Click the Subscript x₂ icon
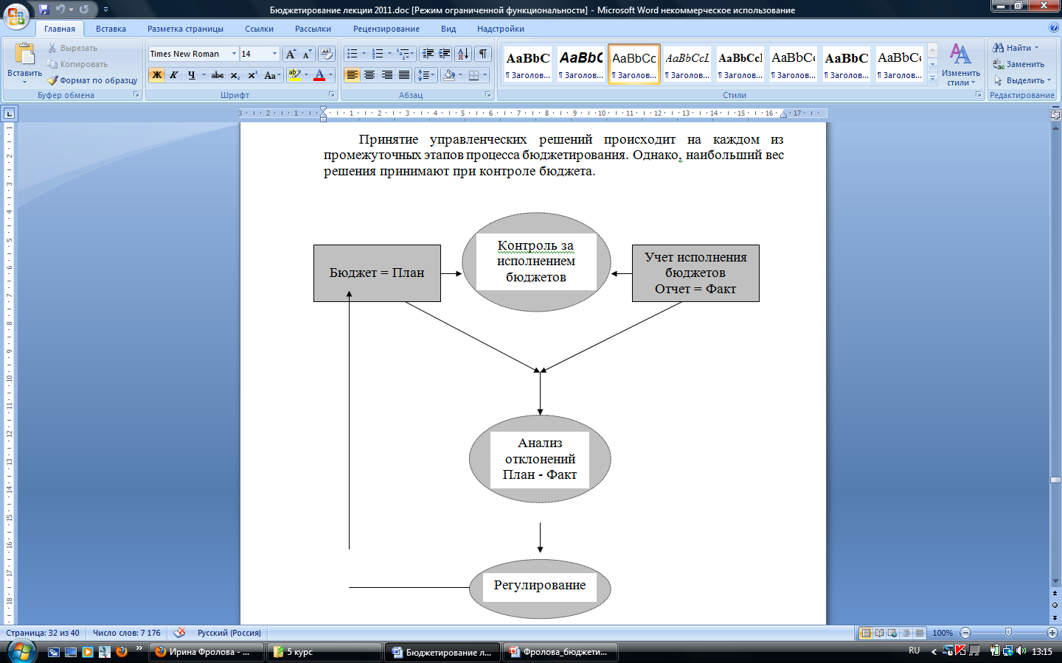 point(235,75)
